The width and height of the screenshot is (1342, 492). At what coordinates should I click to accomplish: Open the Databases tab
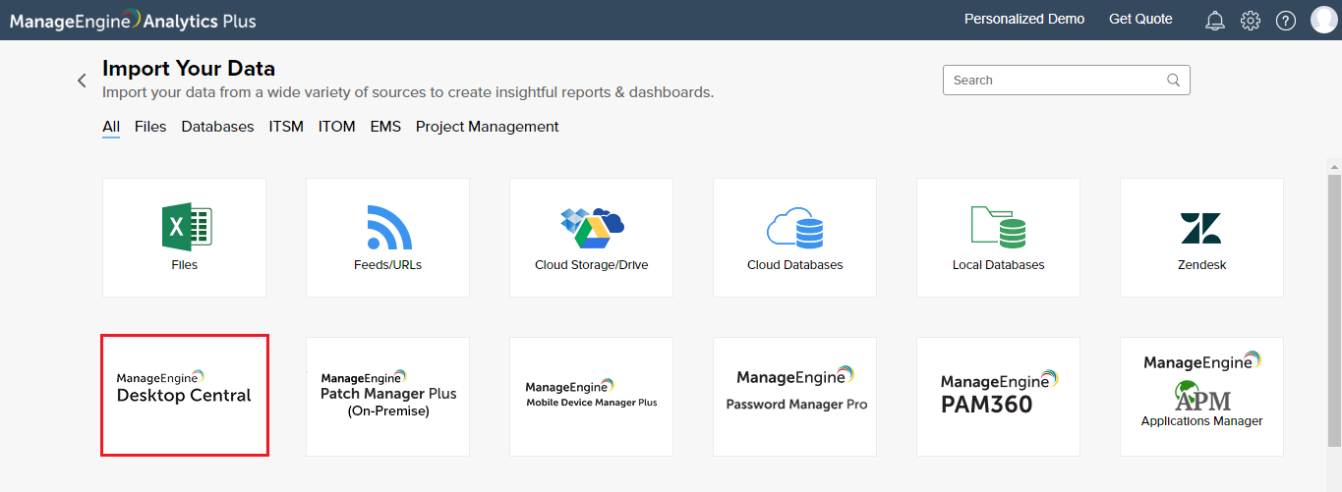click(217, 127)
